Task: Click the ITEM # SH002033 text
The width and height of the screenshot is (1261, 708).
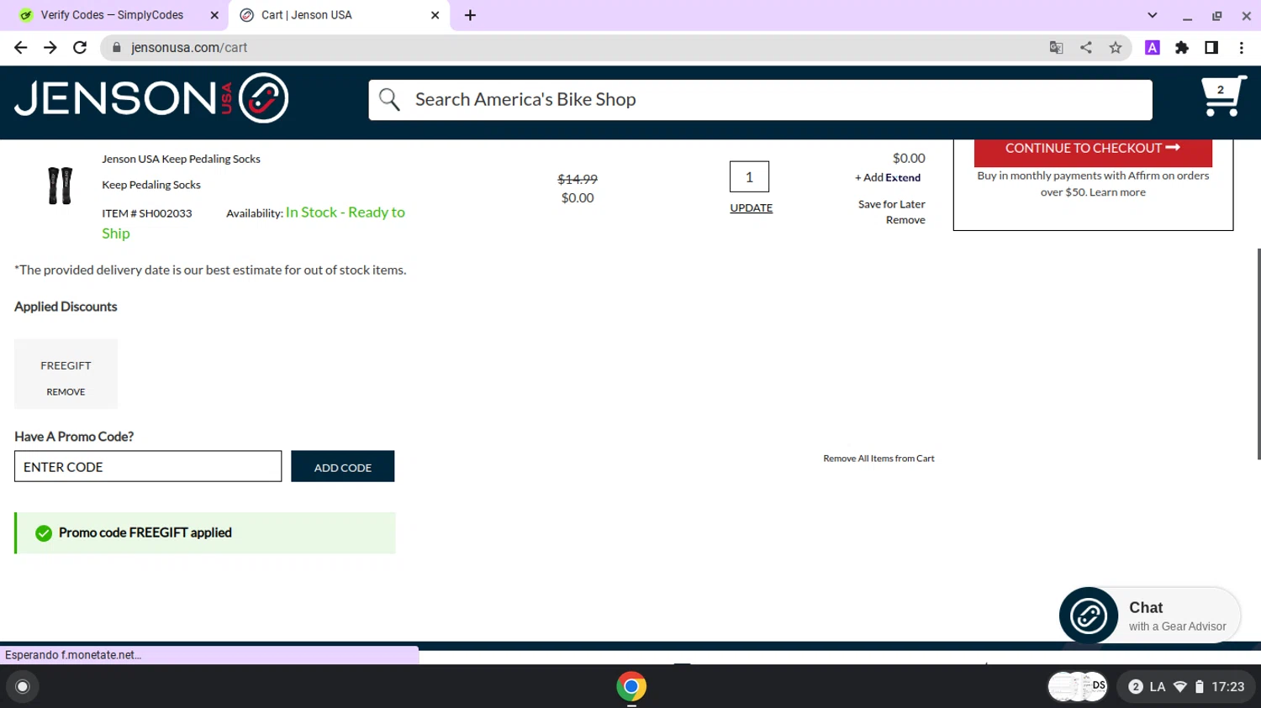Action: (147, 213)
